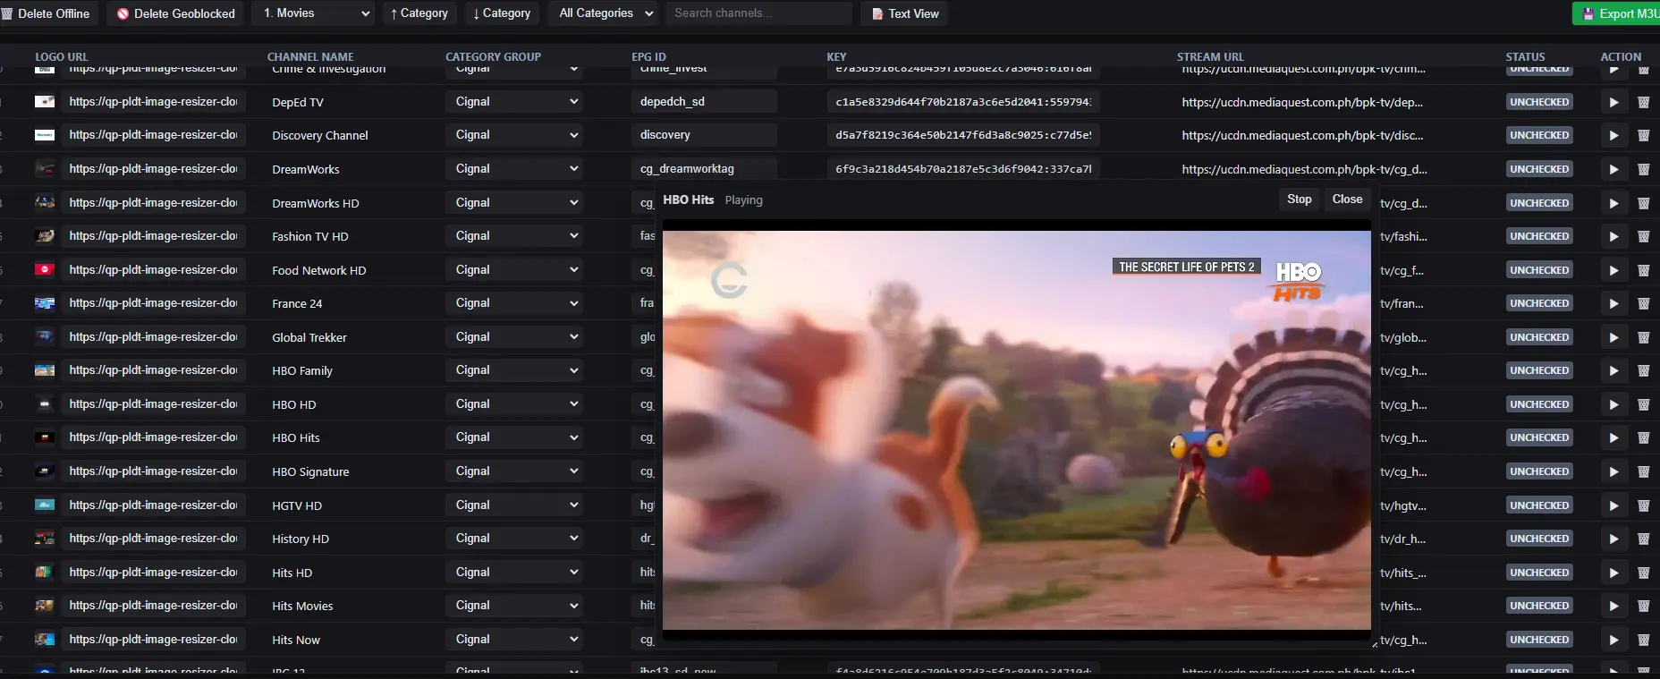Delete the Hits HD row
The image size is (1660, 679).
pos(1643,573)
